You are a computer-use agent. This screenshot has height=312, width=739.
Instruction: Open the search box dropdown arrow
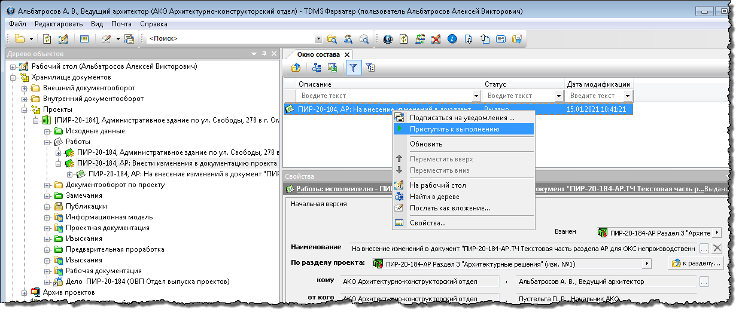pos(318,39)
